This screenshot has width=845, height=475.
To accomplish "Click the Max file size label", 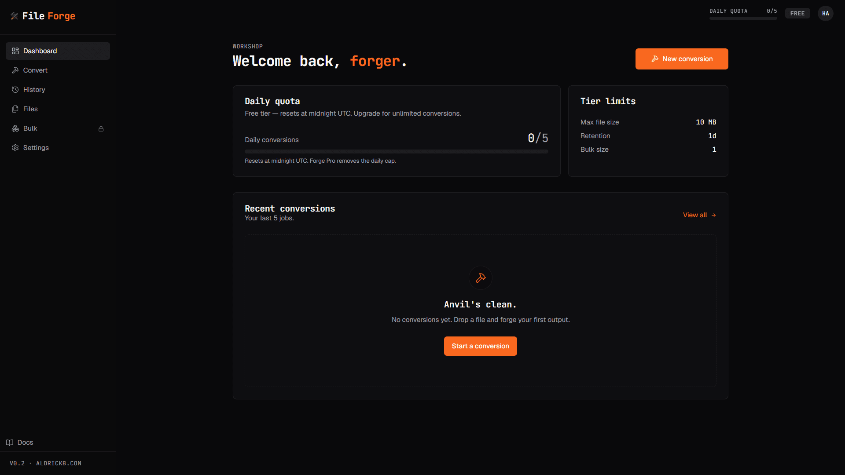I will 600,122.
